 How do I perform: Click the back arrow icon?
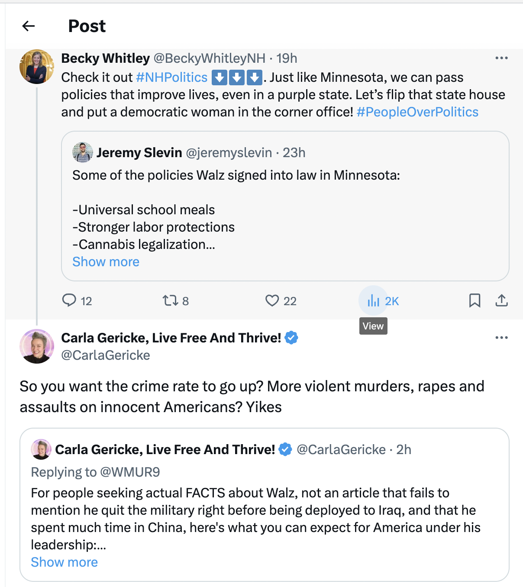point(29,26)
